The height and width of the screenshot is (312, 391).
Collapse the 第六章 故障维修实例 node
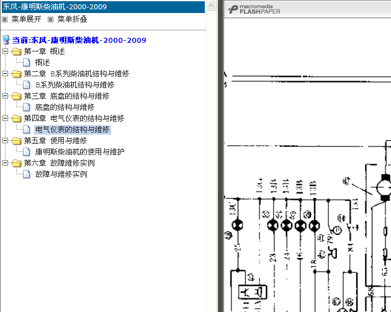click(x=5, y=163)
